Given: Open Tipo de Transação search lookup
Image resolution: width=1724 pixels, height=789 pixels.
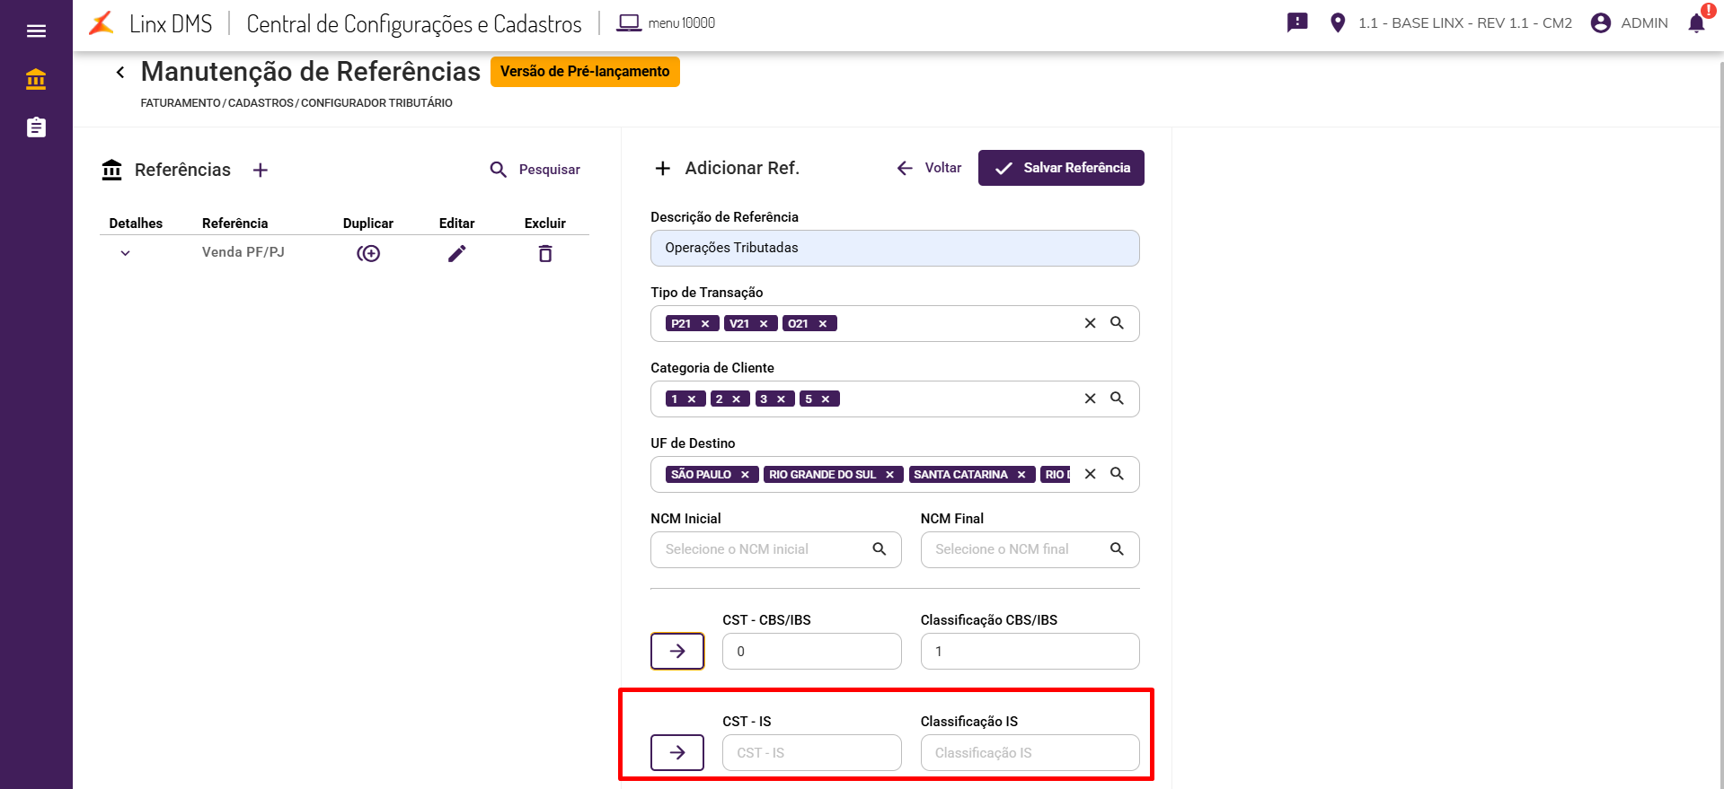Looking at the screenshot, I should pyautogui.click(x=1117, y=323).
